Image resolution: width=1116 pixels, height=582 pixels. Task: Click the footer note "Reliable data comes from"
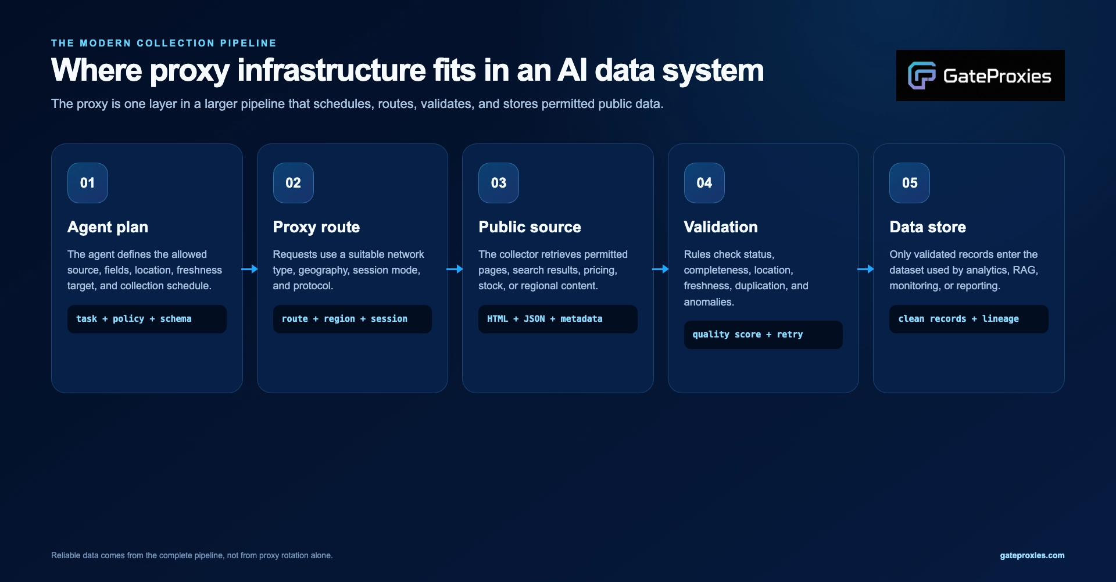[192, 555]
